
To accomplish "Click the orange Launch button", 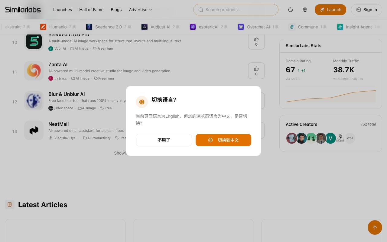I will tap(330, 10).
